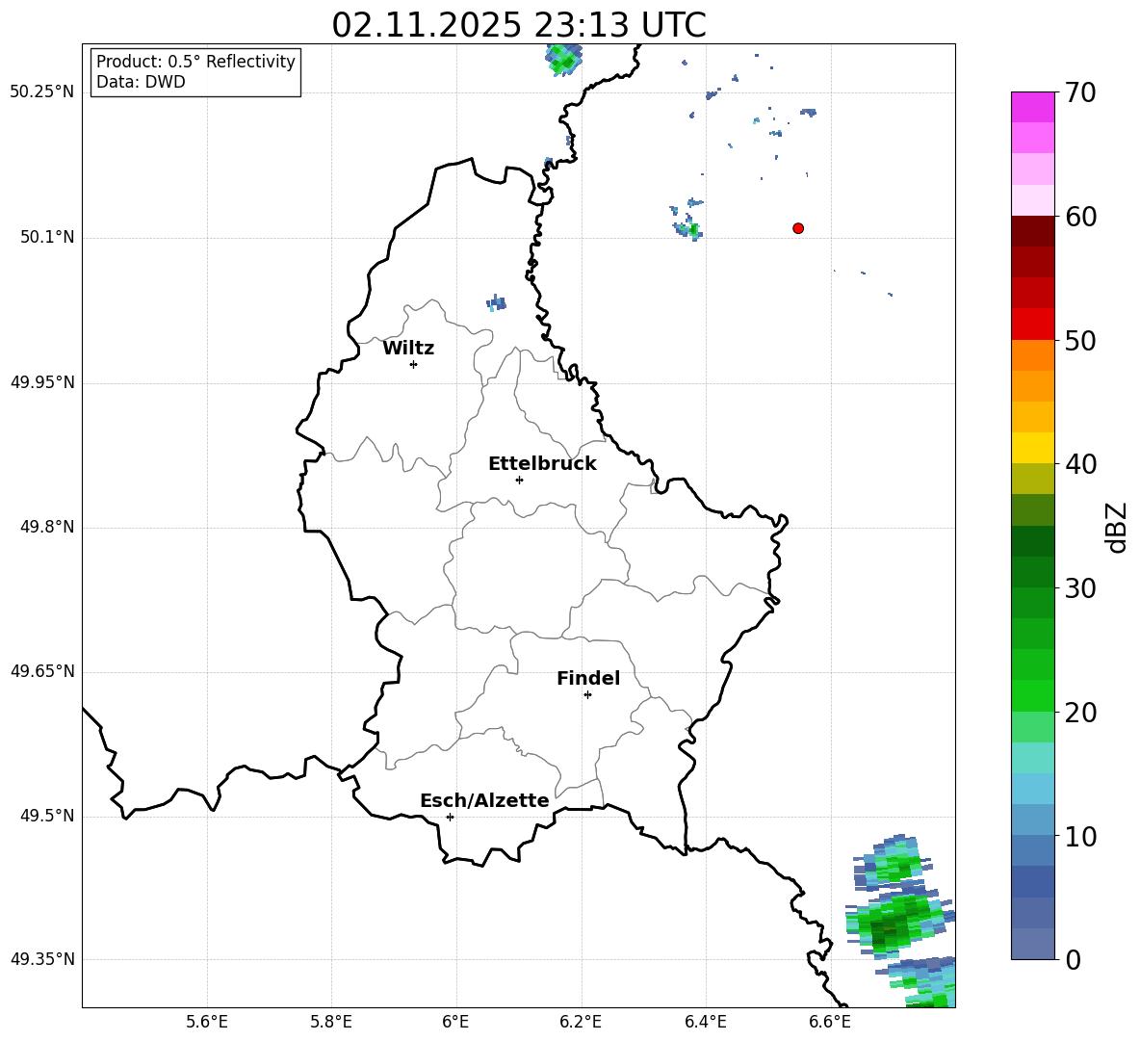Click the 50.1°N latitude label
The width and height of the screenshot is (1140, 1041).
(48, 237)
